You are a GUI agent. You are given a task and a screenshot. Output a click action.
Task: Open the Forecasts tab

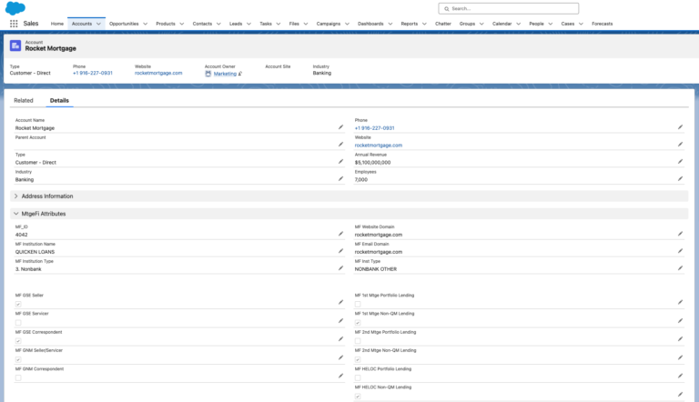click(603, 24)
